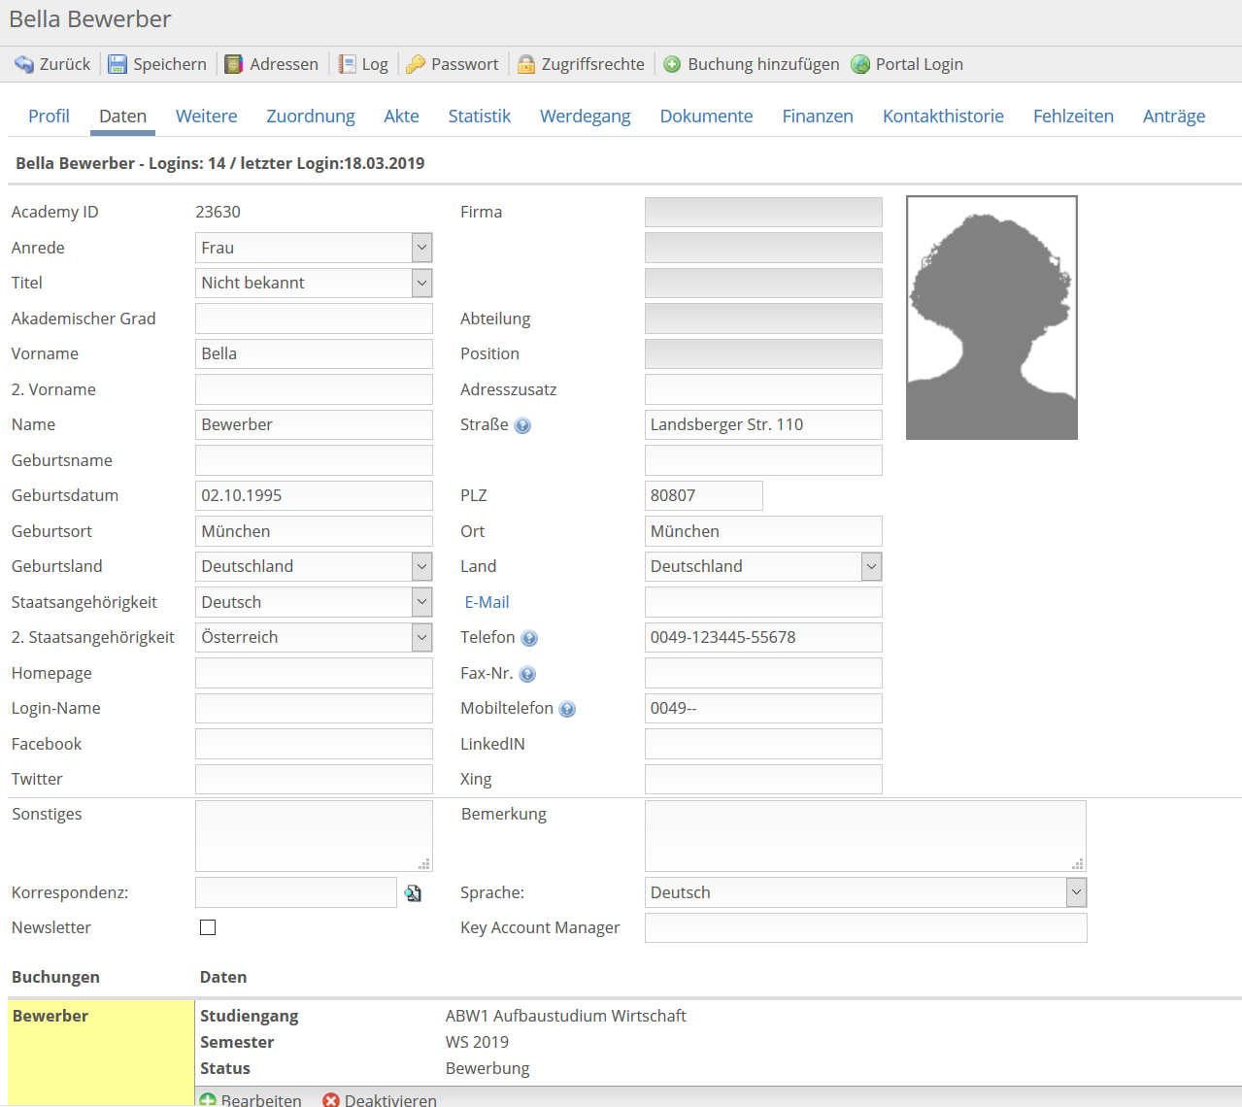Expand the Land dropdown showing Deutschland
Viewport: 1242px width, 1107px height.
pos(763,566)
